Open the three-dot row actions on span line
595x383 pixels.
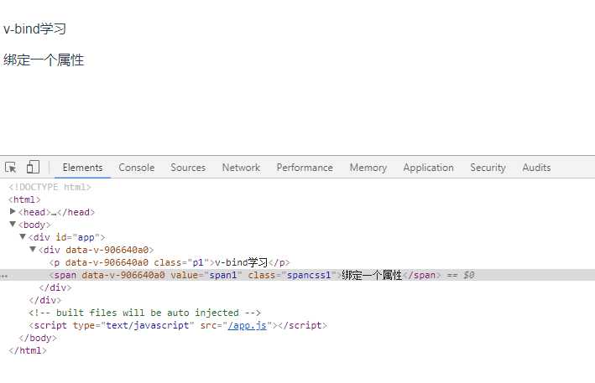pyautogui.click(x=4, y=277)
